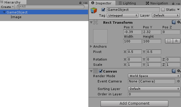Enable the Static checkbox
This screenshot has width=181, height=107.
[x=163, y=10]
